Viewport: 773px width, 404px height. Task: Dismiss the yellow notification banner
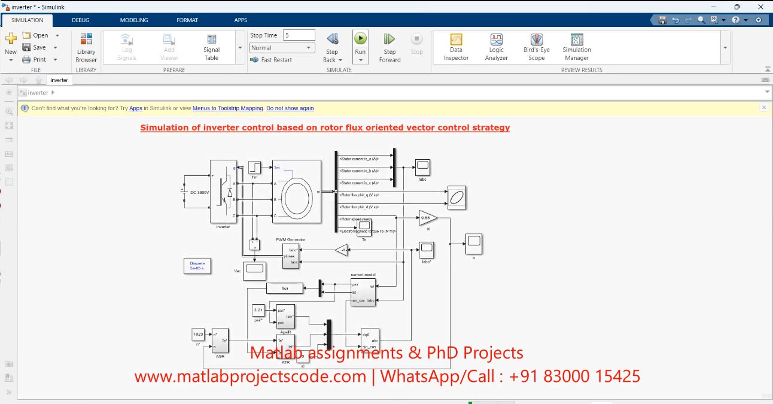coord(763,108)
